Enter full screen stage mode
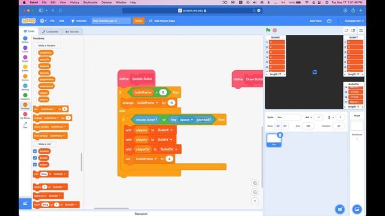Viewport: 385px width, 216px height. 361,30
